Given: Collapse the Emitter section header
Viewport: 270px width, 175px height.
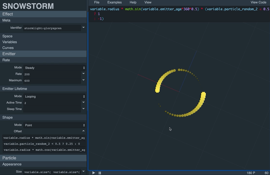Looking at the screenshot, I should (43, 54).
